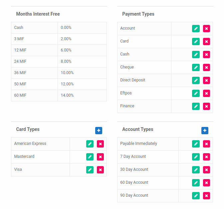Remove the Direct Deposit payment type
224x209 pixels.
point(206,80)
